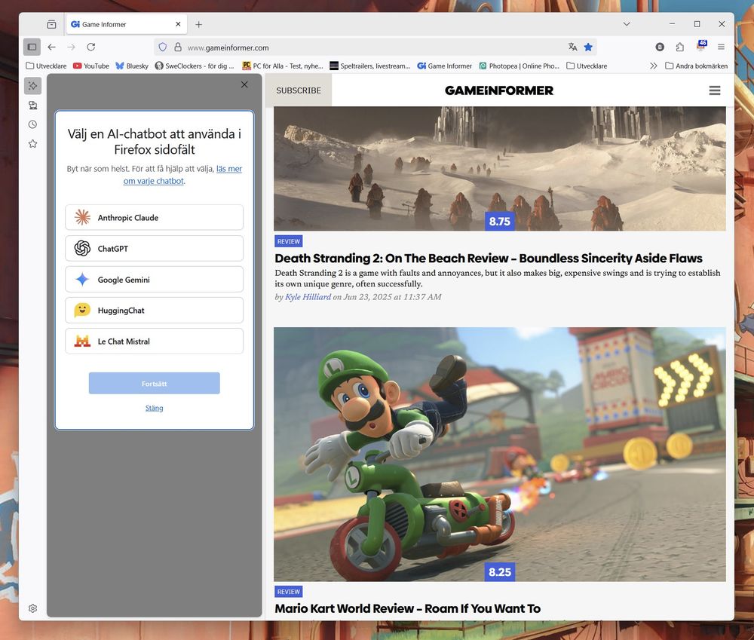This screenshot has height=640, width=754.
Task: Open Bluesky bookmark
Action: [x=132, y=66]
